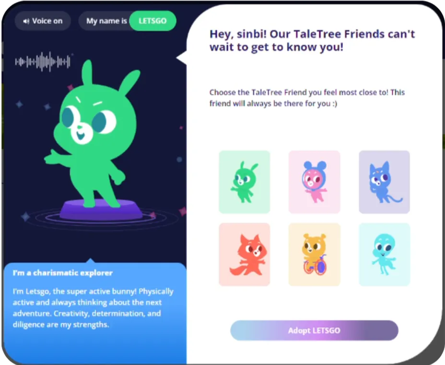Click the Adopt LETSGO button
The height and width of the screenshot is (365, 445).
[314, 330]
